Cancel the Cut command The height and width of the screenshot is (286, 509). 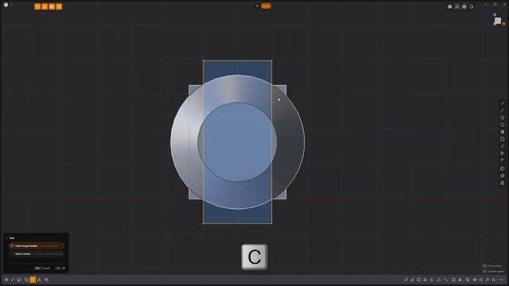tap(42, 269)
